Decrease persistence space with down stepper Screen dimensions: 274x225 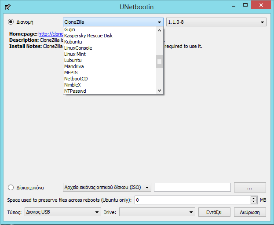[x=254, y=202]
